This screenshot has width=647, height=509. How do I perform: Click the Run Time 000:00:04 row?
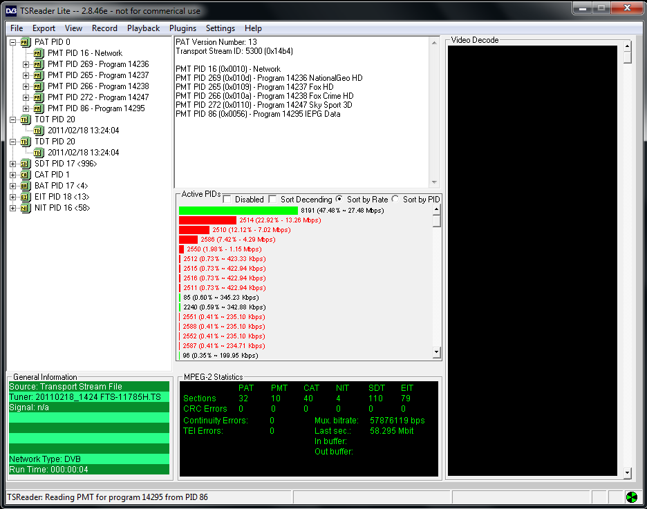[89, 470]
